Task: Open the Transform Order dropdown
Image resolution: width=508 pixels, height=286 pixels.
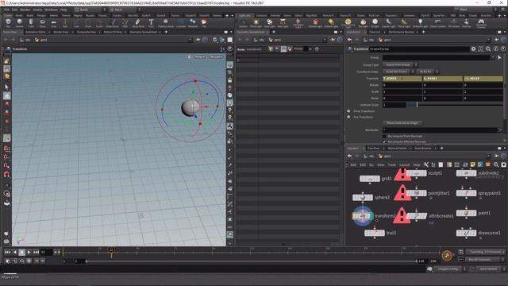Action: [x=398, y=71]
